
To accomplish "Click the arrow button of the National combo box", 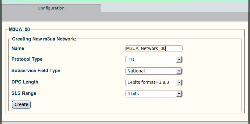I will tap(179, 71).
